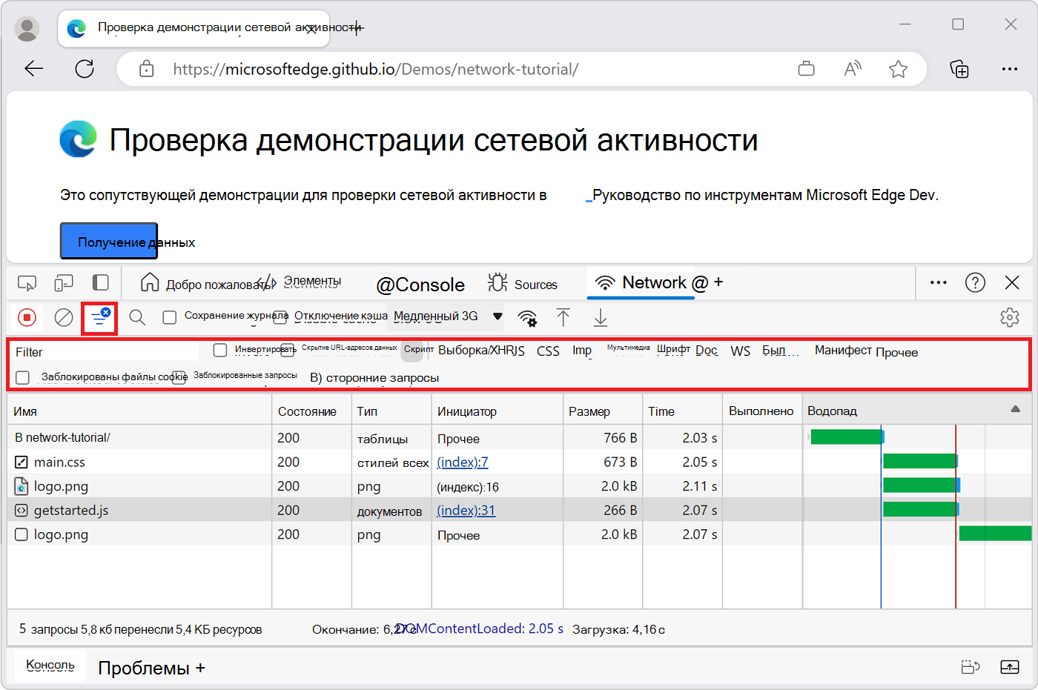Screen dimensions: 1038x690
Task: Clear the network log
Action: click(x=62, y=316)
